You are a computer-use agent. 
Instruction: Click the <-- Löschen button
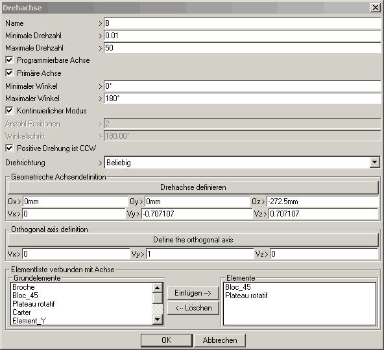[193, 308]
